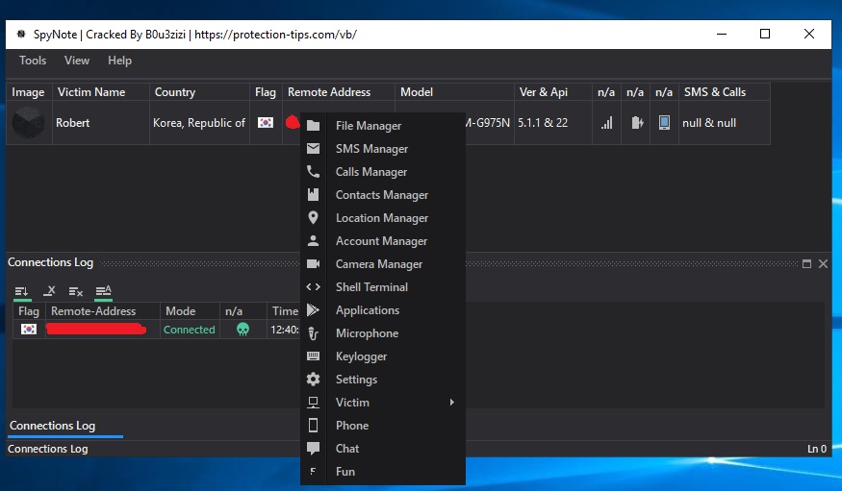Click the 'Time' column header in the log

pyautogui.click(x=284, y=311)
